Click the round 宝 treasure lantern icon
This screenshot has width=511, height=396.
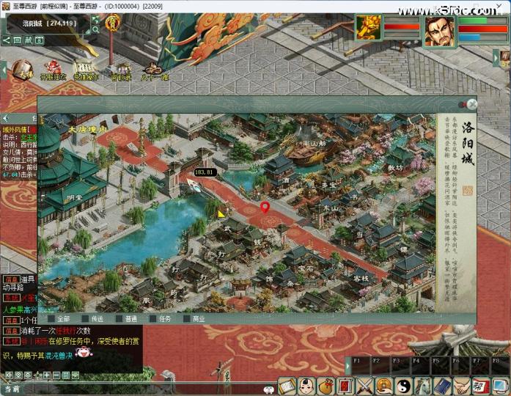click(x=113, y=22)
